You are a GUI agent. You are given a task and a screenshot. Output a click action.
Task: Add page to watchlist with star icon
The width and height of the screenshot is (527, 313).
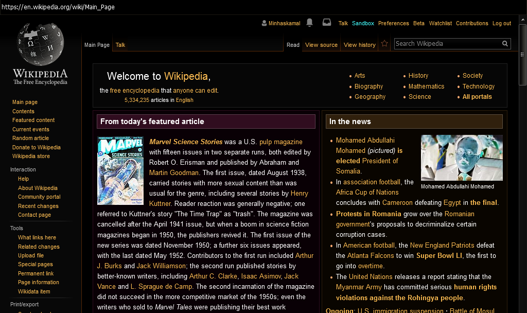pyautogui.click(x=384, y=44)
